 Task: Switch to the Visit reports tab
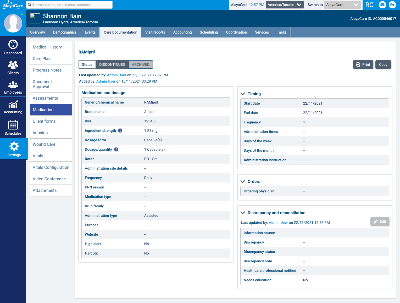(x=155, y=32)
